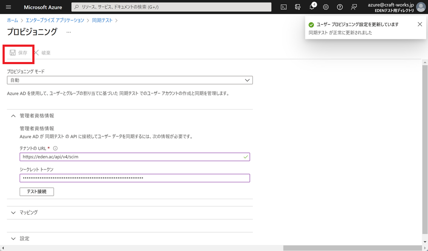Click the horizontal scrollbar right arrow
This screenshot has height=251, width=428.
tap(425, 248)
